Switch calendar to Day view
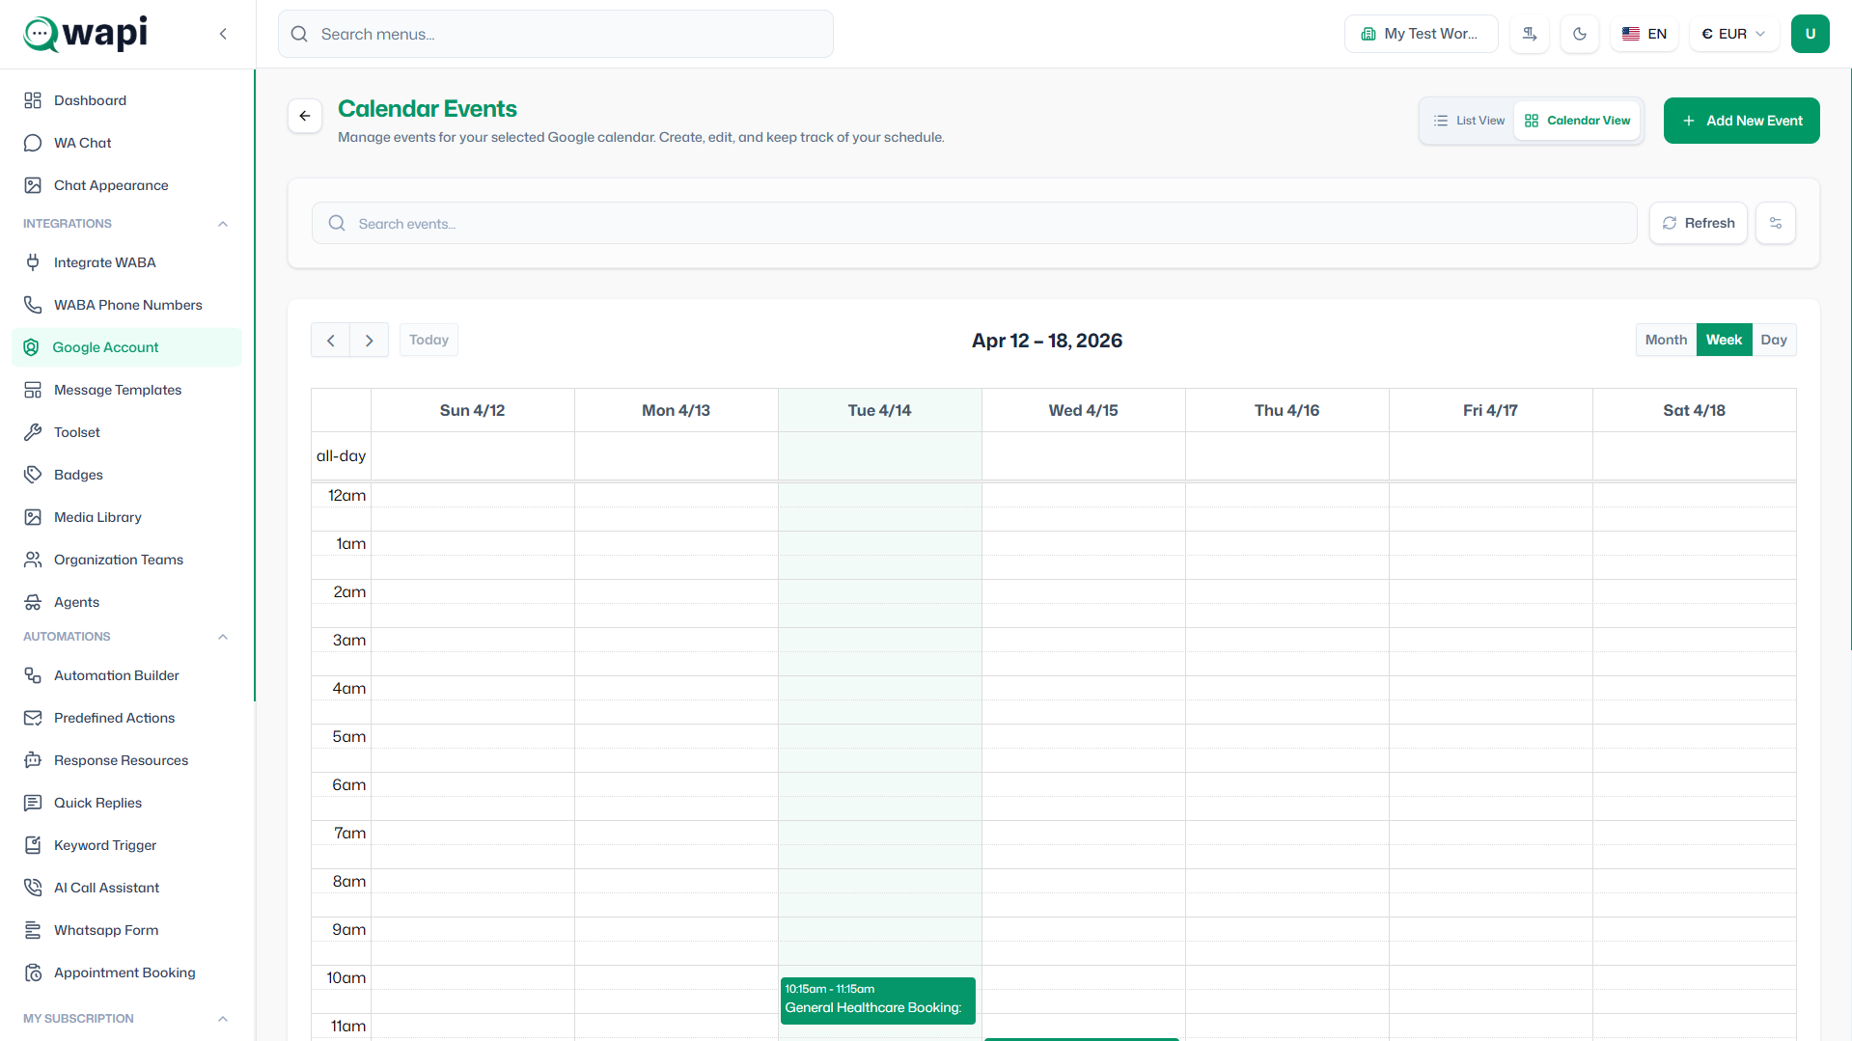This screenshot has width=1852, height=1041. tap(1774, 340)
